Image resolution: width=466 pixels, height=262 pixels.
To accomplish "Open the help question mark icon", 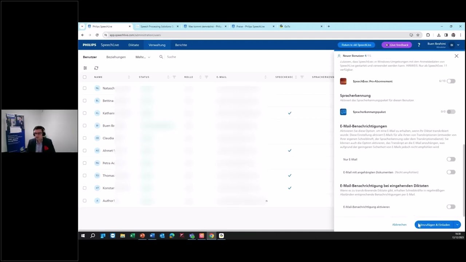I will click(x=419, y=45).
